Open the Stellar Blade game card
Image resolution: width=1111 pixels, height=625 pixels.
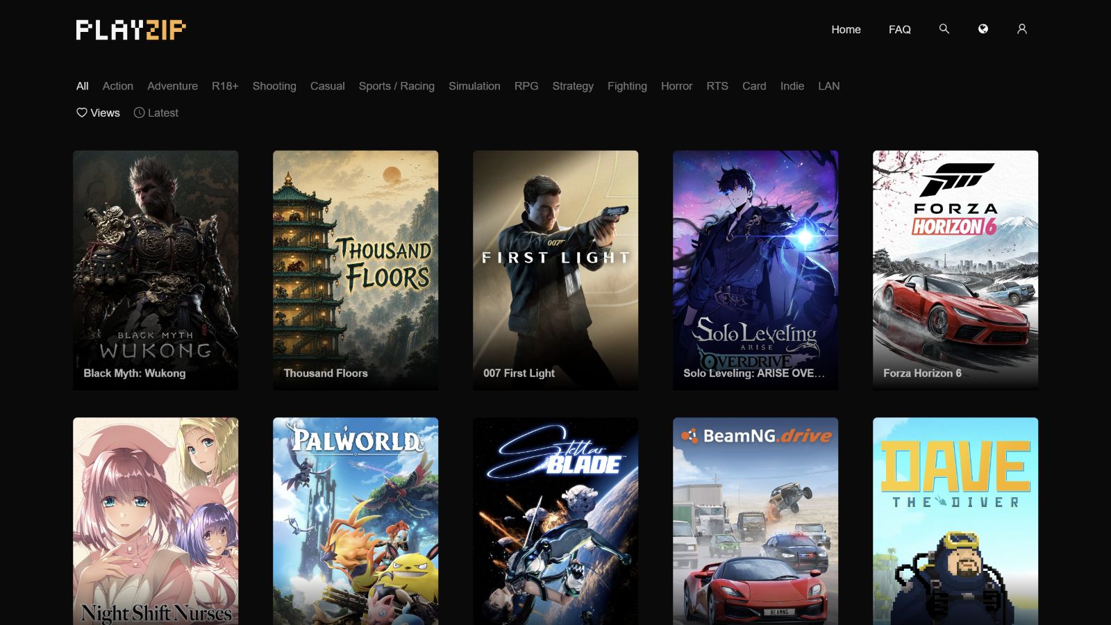[555, 521]
